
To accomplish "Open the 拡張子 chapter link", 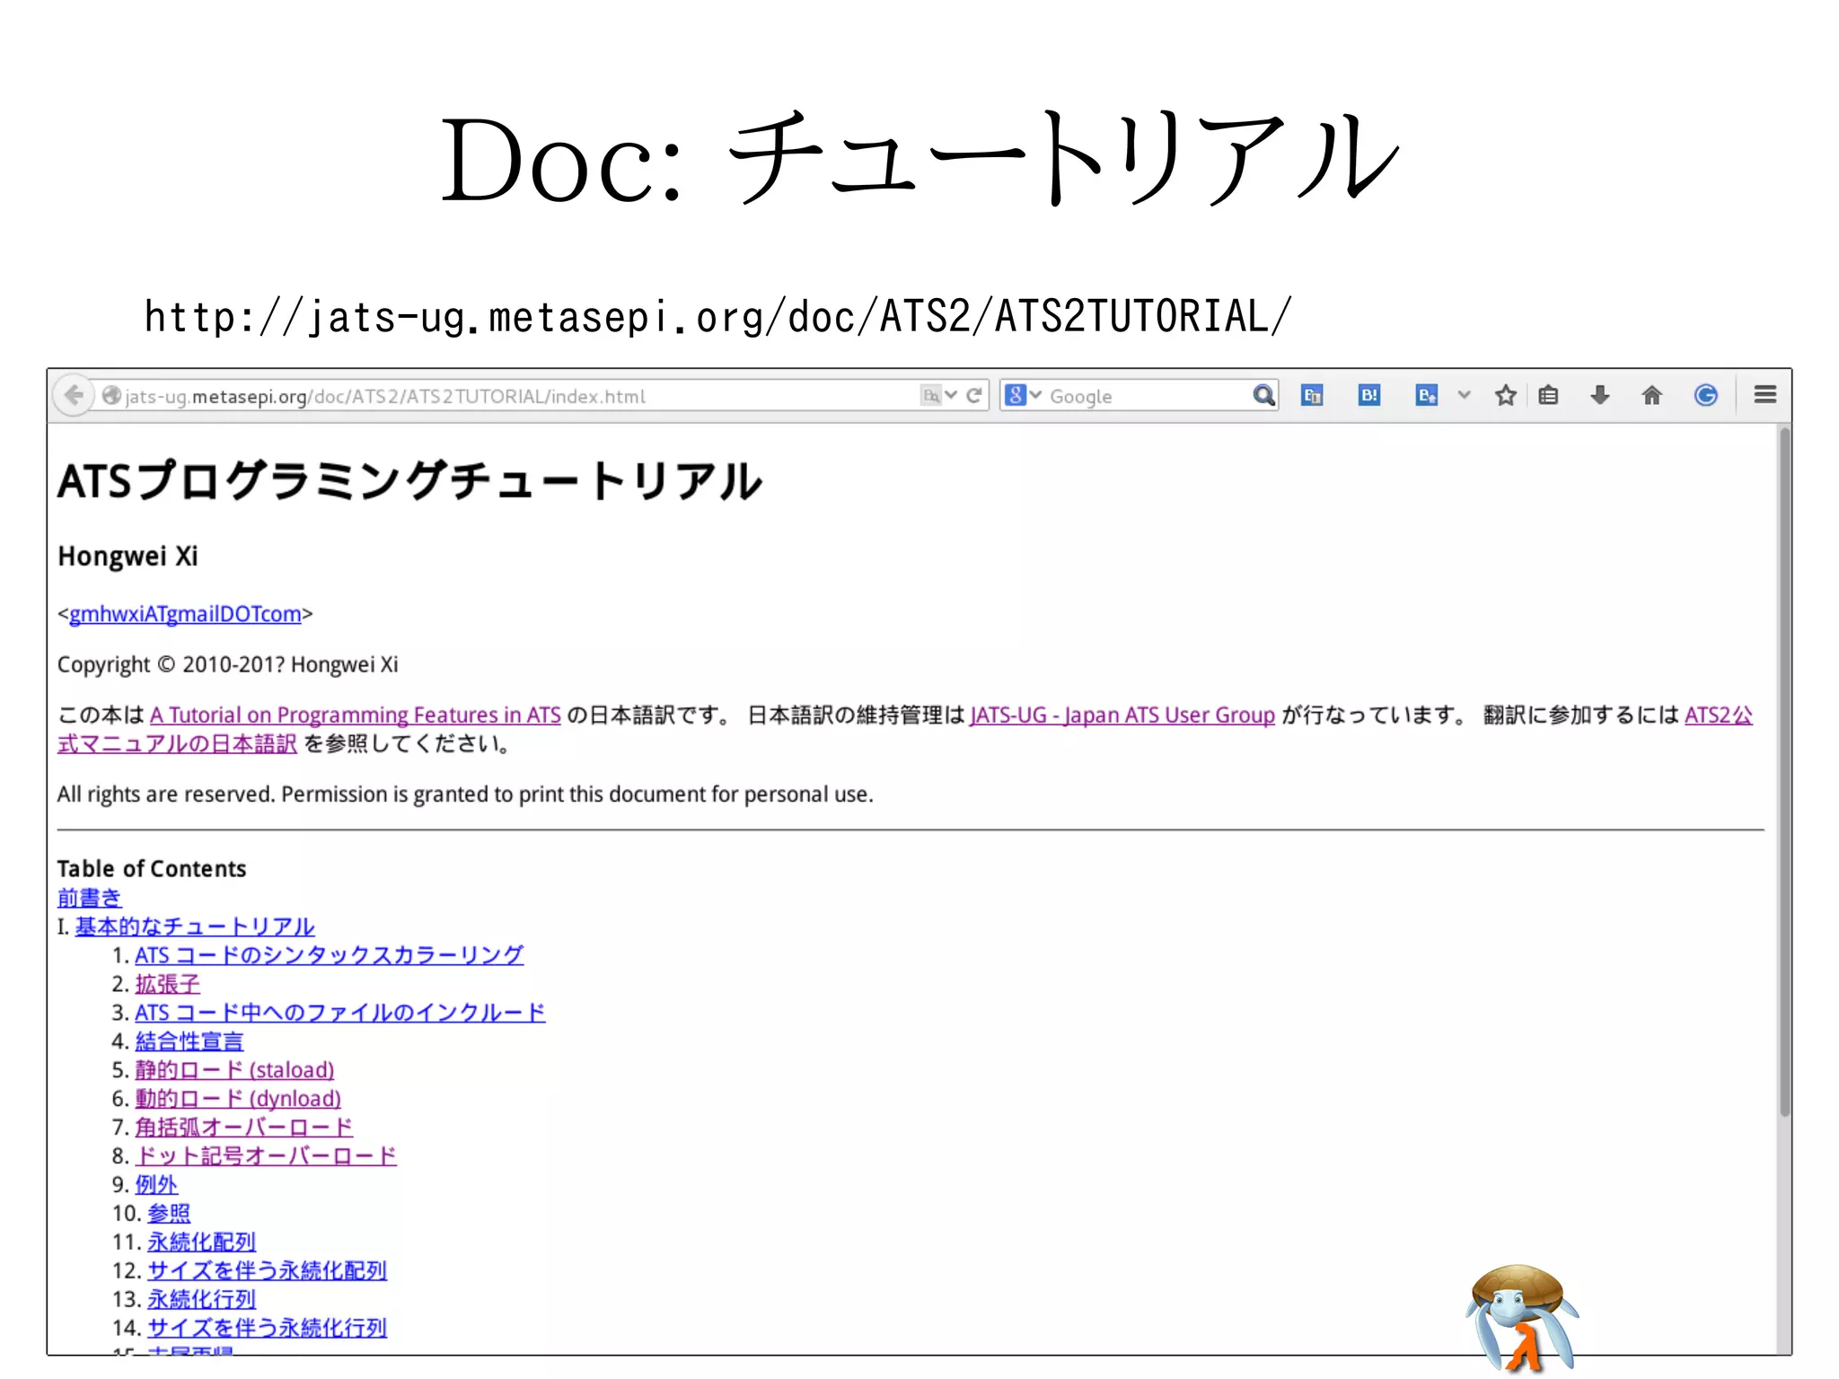I will pos(168,984).
